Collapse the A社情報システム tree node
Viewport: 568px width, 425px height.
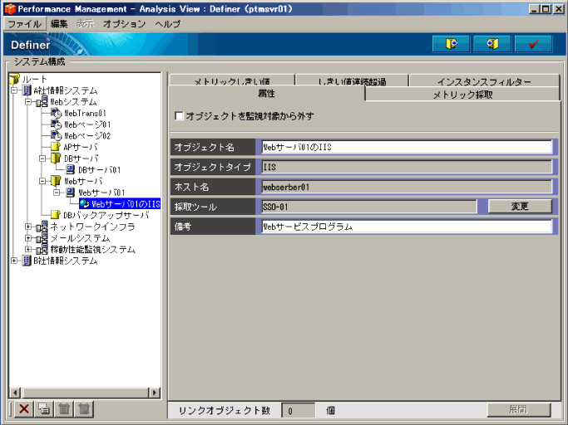(14, 90)
